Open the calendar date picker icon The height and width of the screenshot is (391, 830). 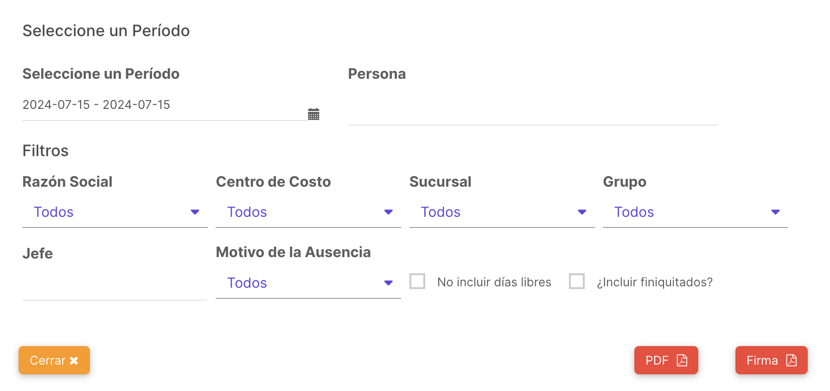coord(313,114)
